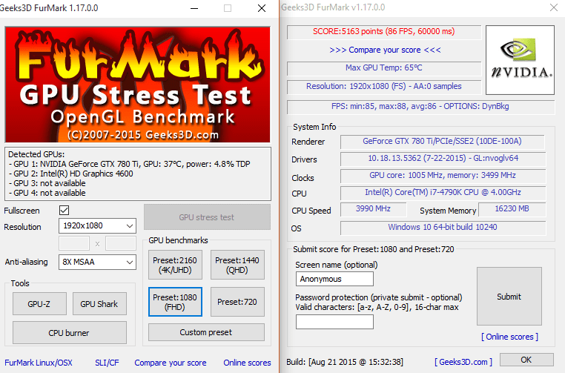Click the Renderer value GeForce GTX 780 Ti
Viewport: 565px width, 373px height.
[x=442, y=142]
